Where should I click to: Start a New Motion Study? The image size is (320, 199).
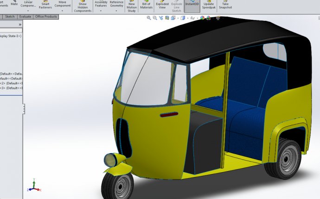coord(132,6)
